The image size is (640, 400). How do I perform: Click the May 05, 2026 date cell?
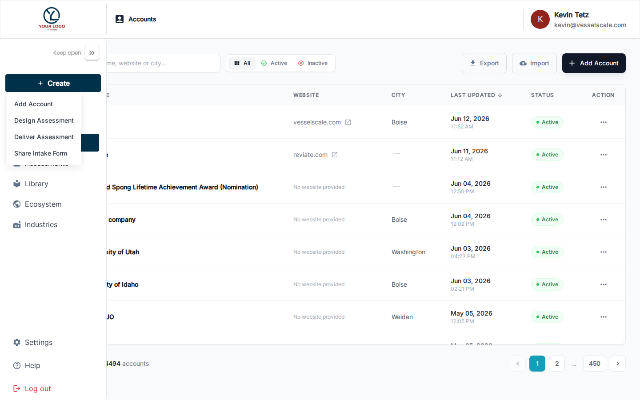(471, 317)
